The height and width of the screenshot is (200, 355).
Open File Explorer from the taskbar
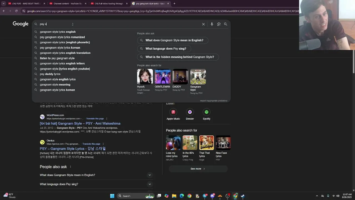[x=174, y=196]
